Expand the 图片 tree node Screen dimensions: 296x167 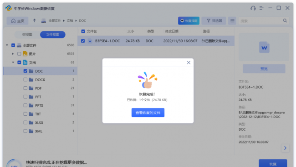(x=13, y=54)
